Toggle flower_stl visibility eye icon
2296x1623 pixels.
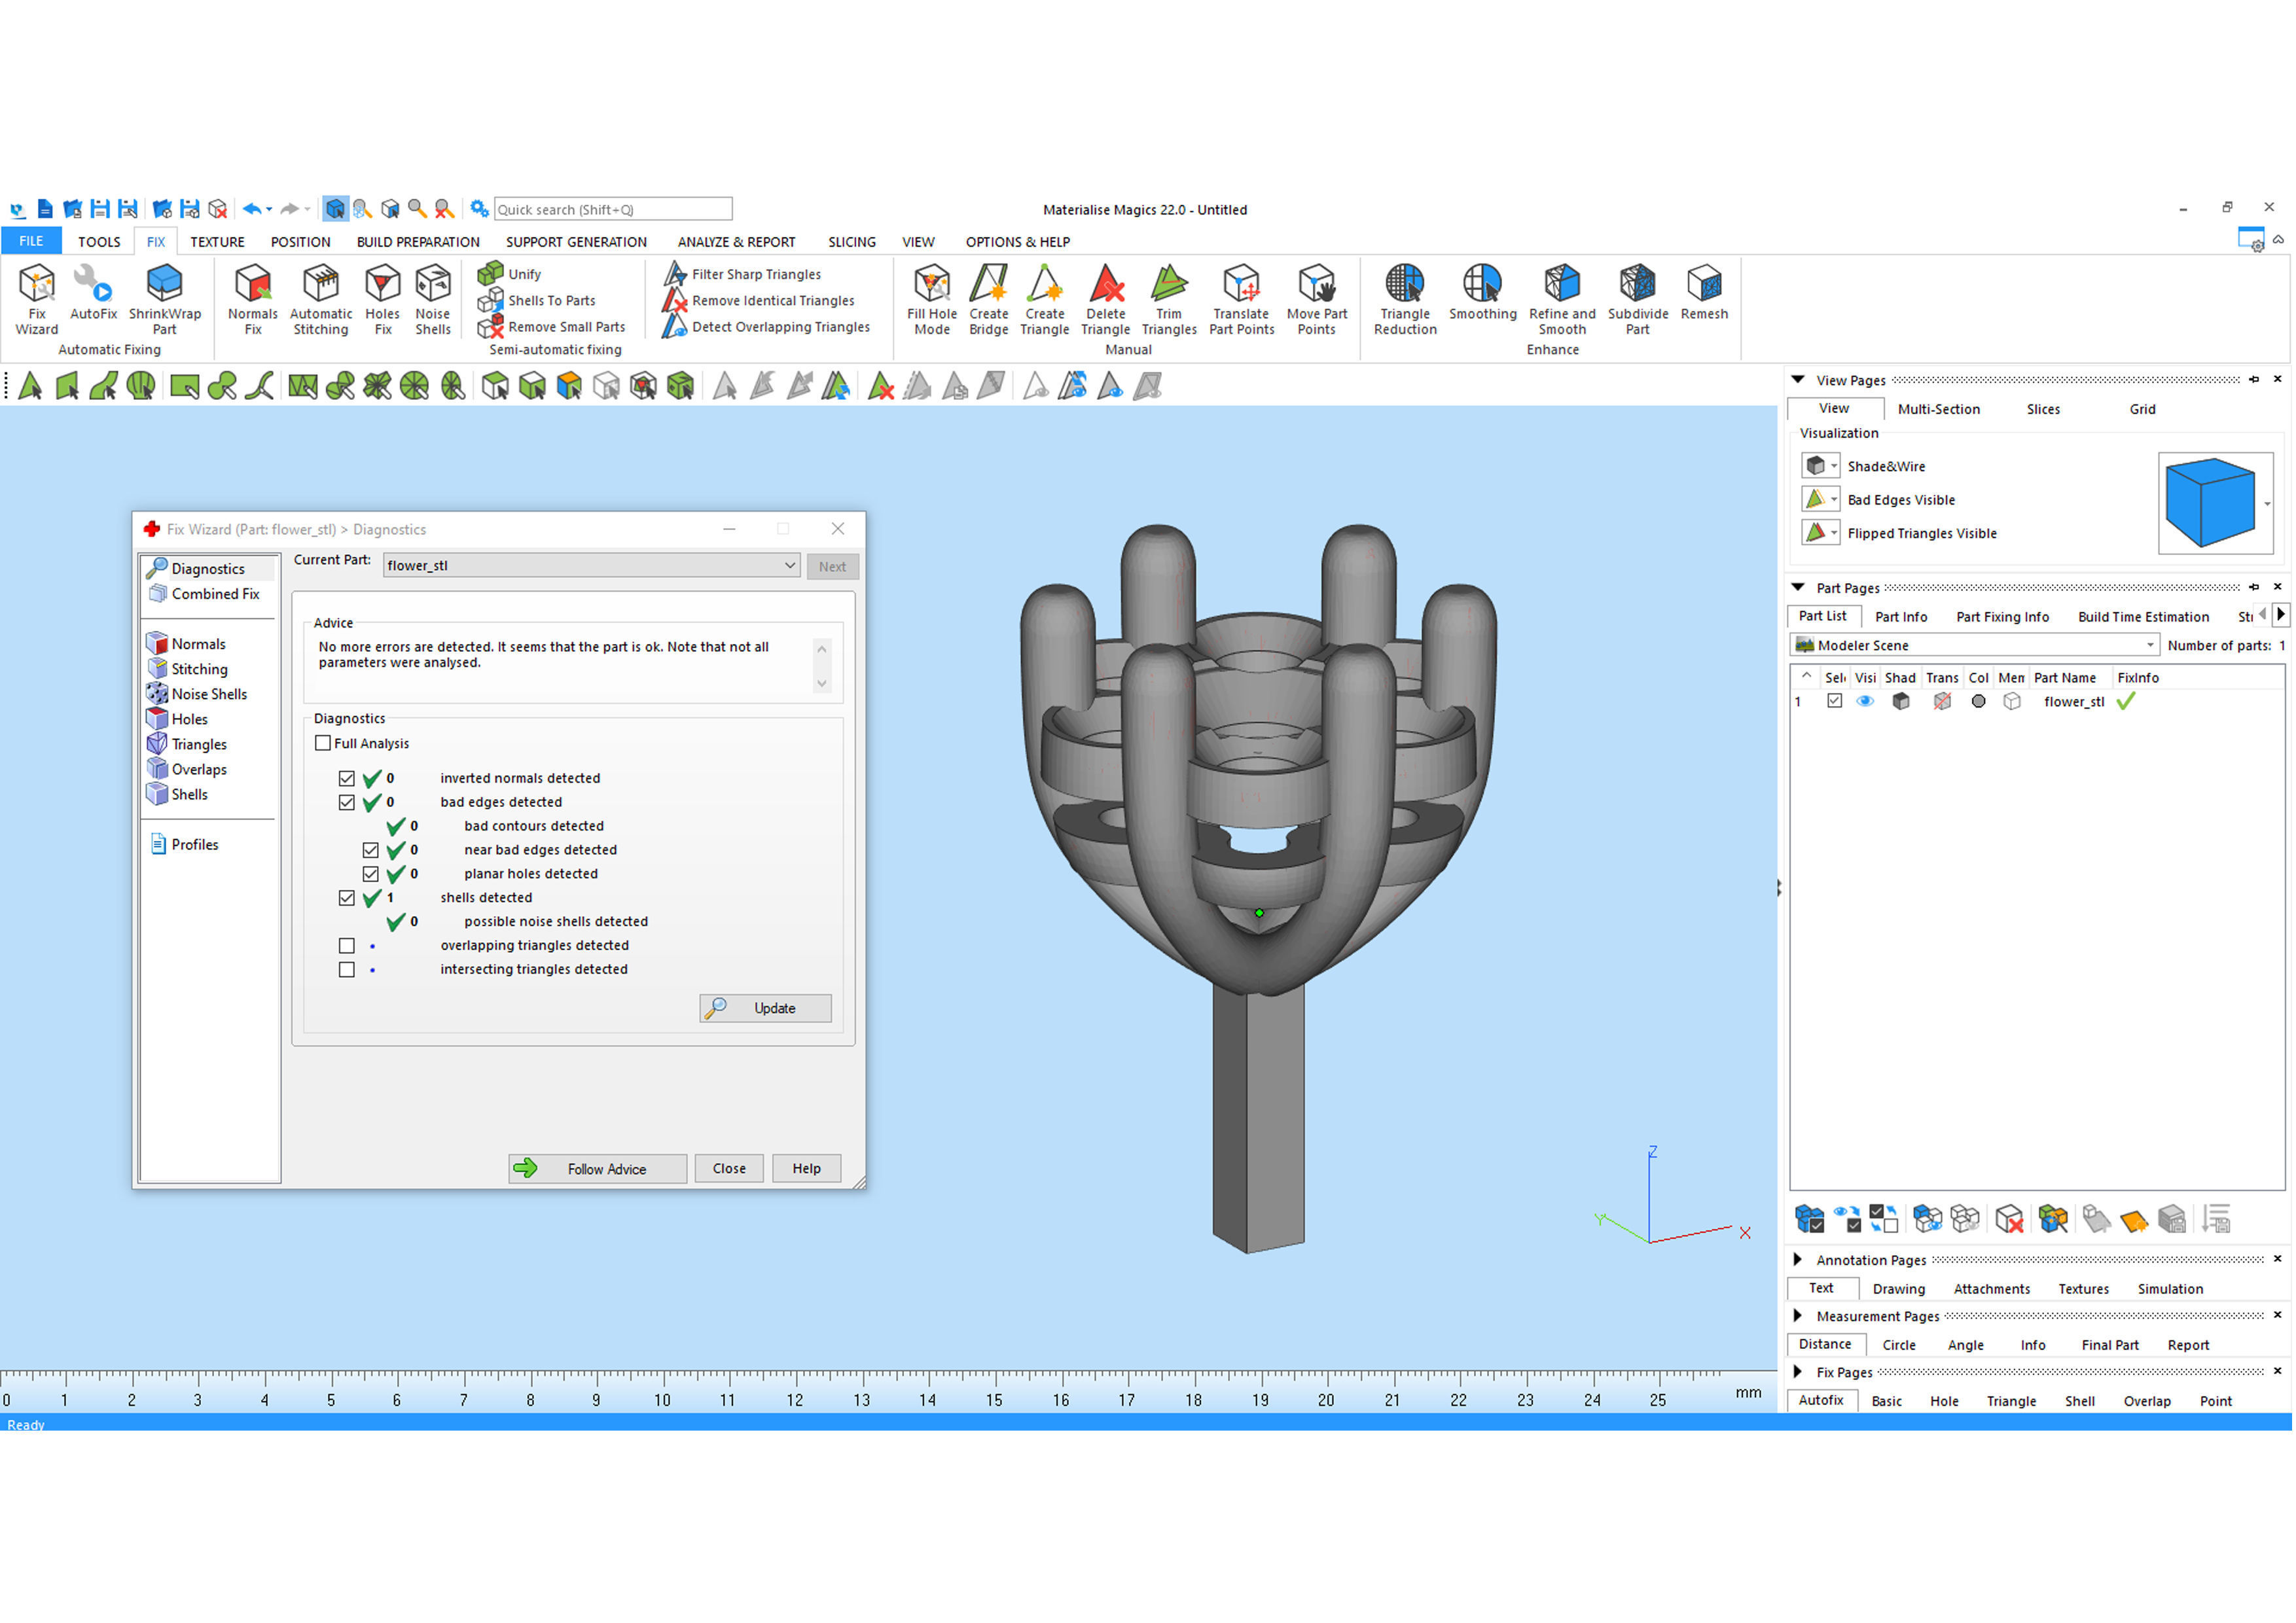(x=1866, y=702)
